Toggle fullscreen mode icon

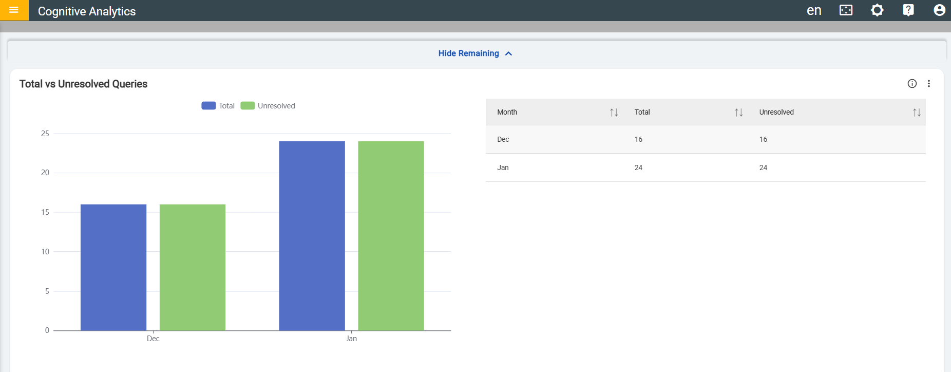pos(846,10)
